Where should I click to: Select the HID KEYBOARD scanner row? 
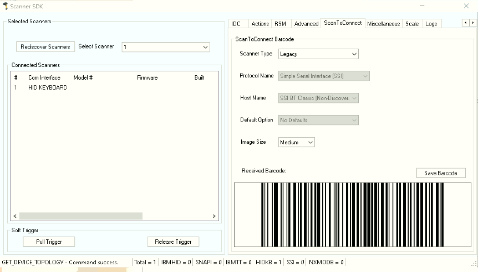point(114,87)
